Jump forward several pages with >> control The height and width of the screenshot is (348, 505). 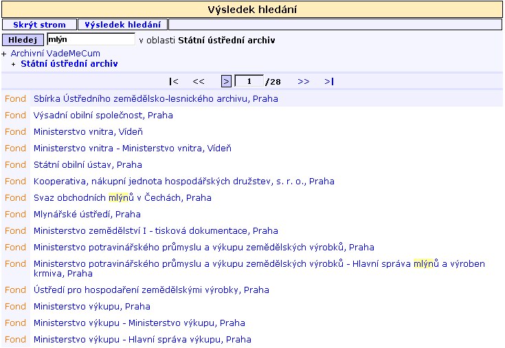[x=304, y=82]
